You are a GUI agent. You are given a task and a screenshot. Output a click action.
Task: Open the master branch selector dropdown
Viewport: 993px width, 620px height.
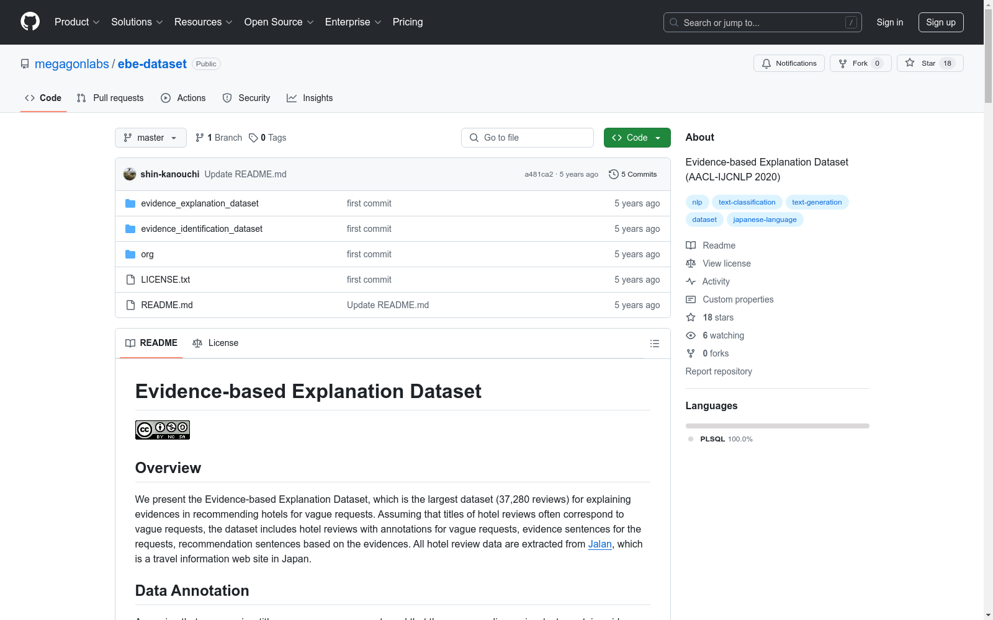(x=151, y=138)
